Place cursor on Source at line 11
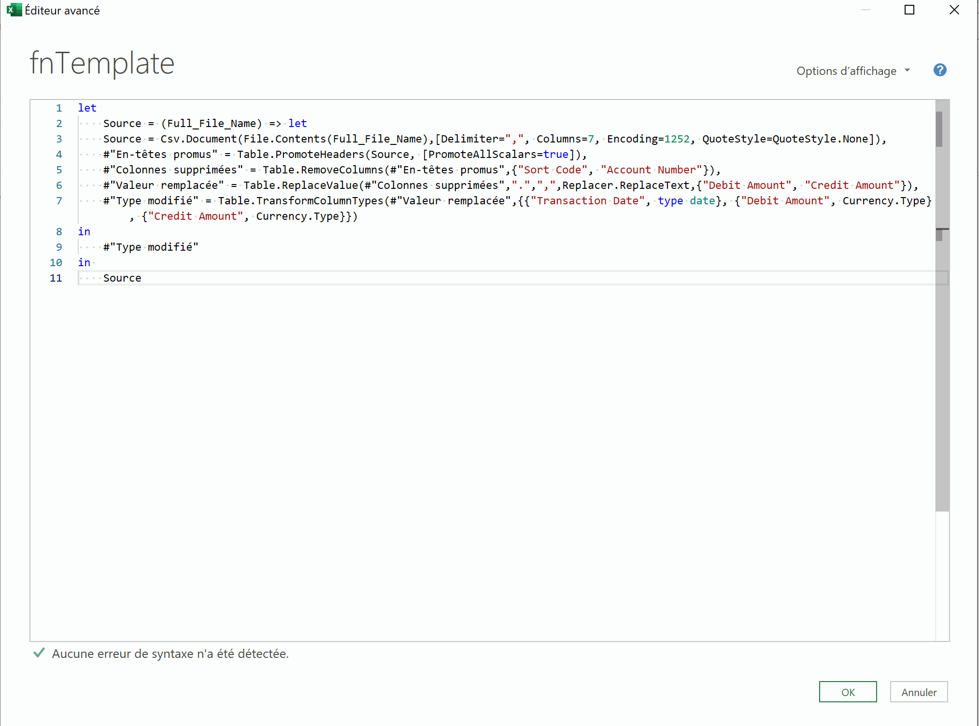 122,278
